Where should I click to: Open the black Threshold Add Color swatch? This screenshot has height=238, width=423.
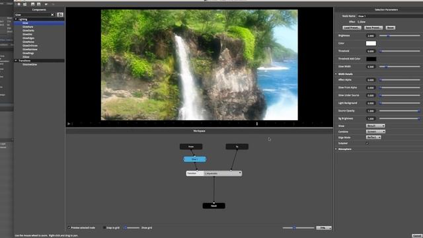click(371, 59)
